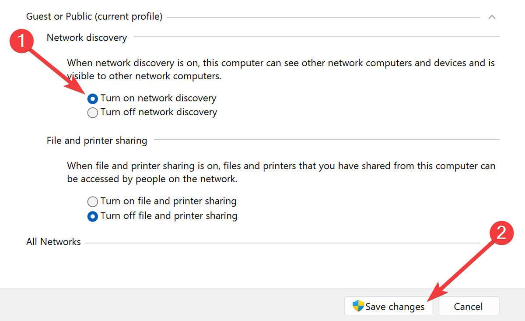
Task: Click the red number 1 annotation marker
Action: click(21, 41)
